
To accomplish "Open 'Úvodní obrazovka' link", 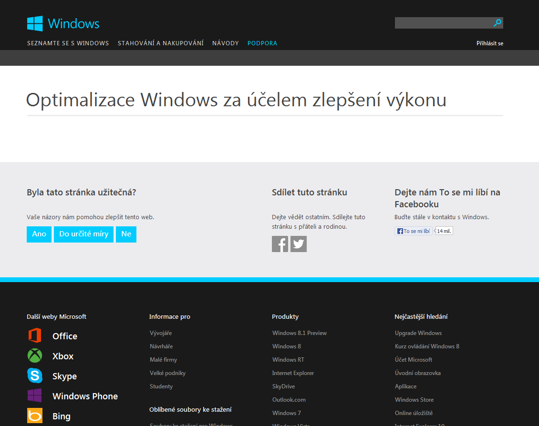I will pyautogui.click(x=418, y=373).
